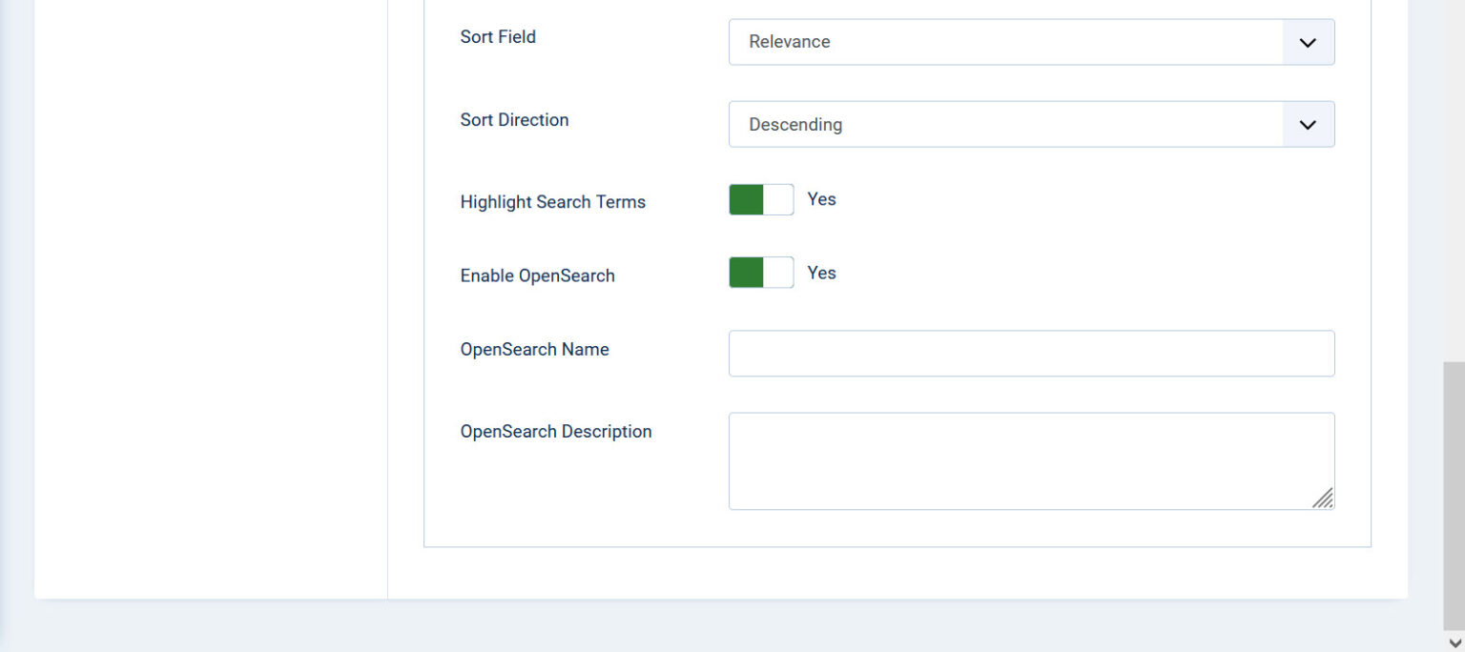This screenshot has width=1465, height=652.
Task: Turn off the Enable OpenSearch switch
Action: 760,273
